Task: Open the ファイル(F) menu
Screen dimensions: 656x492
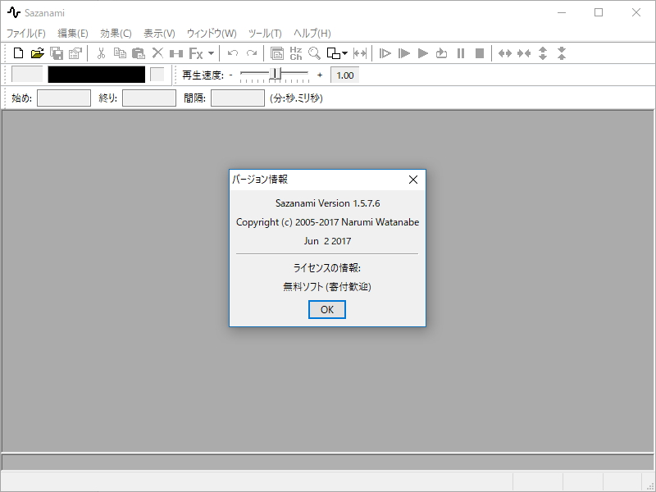Action: (x=26, y=33)
